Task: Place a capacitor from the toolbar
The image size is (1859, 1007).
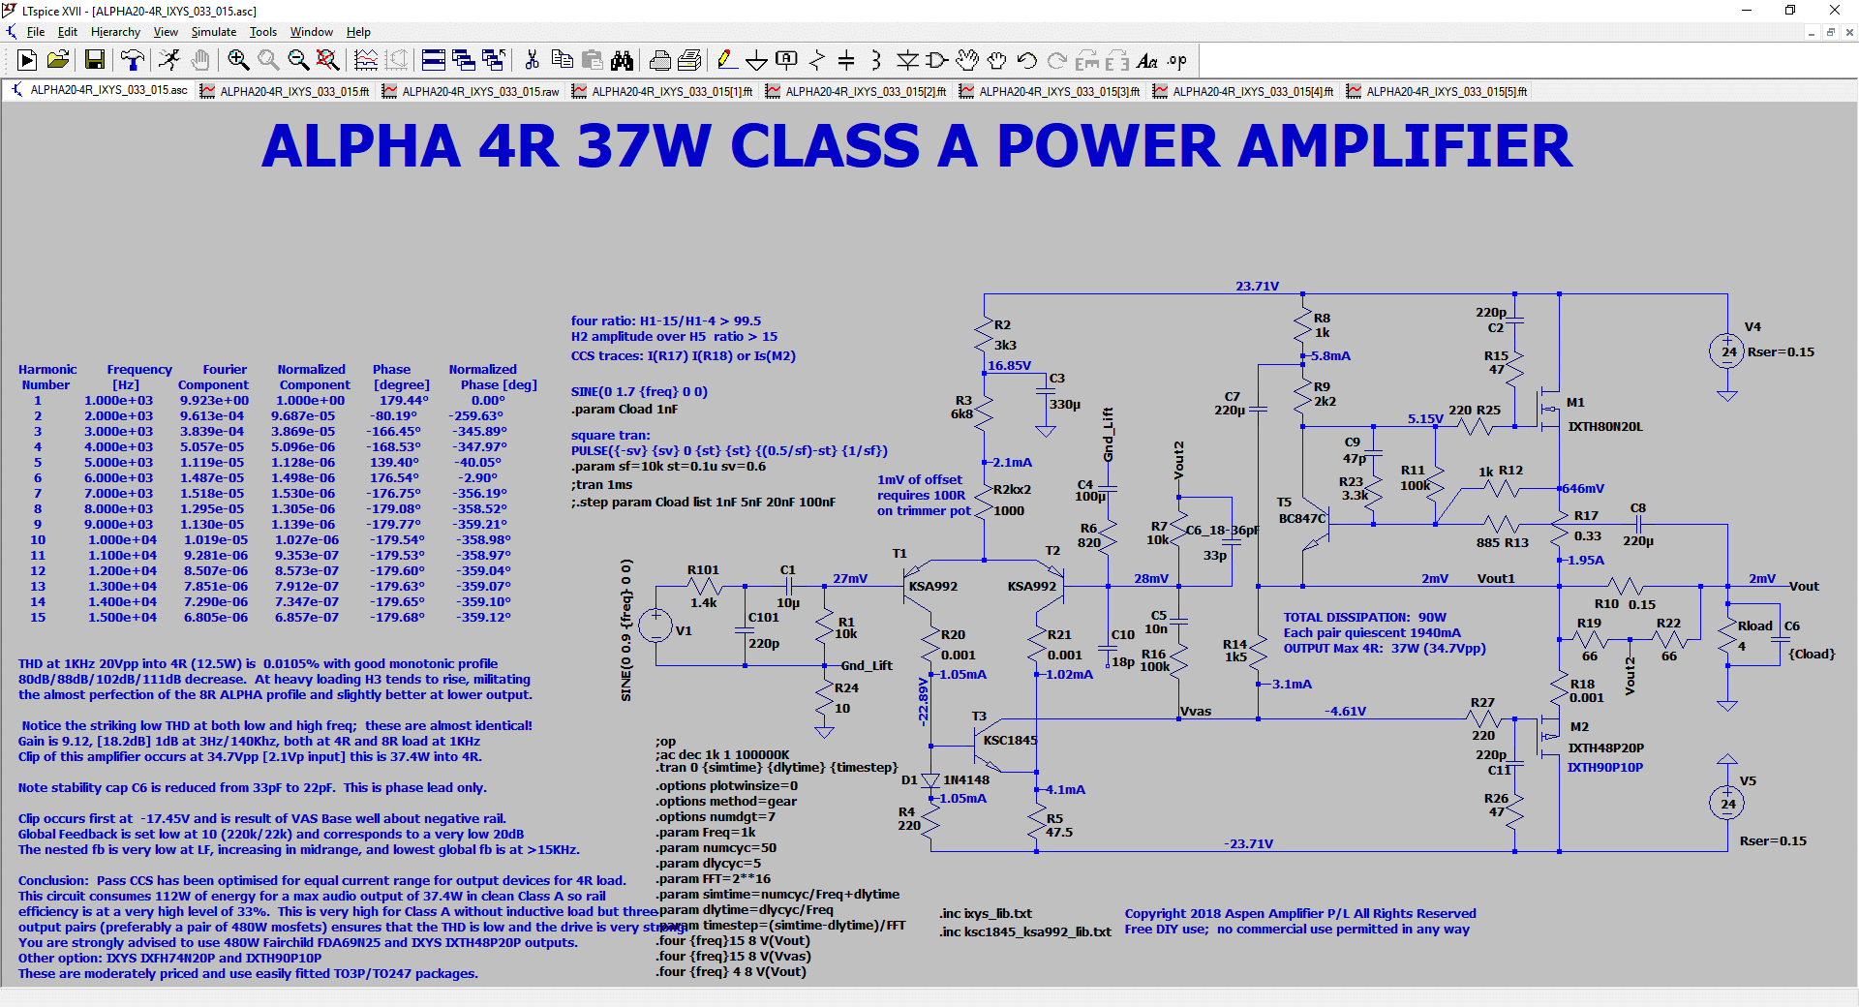Action: click(x=846, y=61)
